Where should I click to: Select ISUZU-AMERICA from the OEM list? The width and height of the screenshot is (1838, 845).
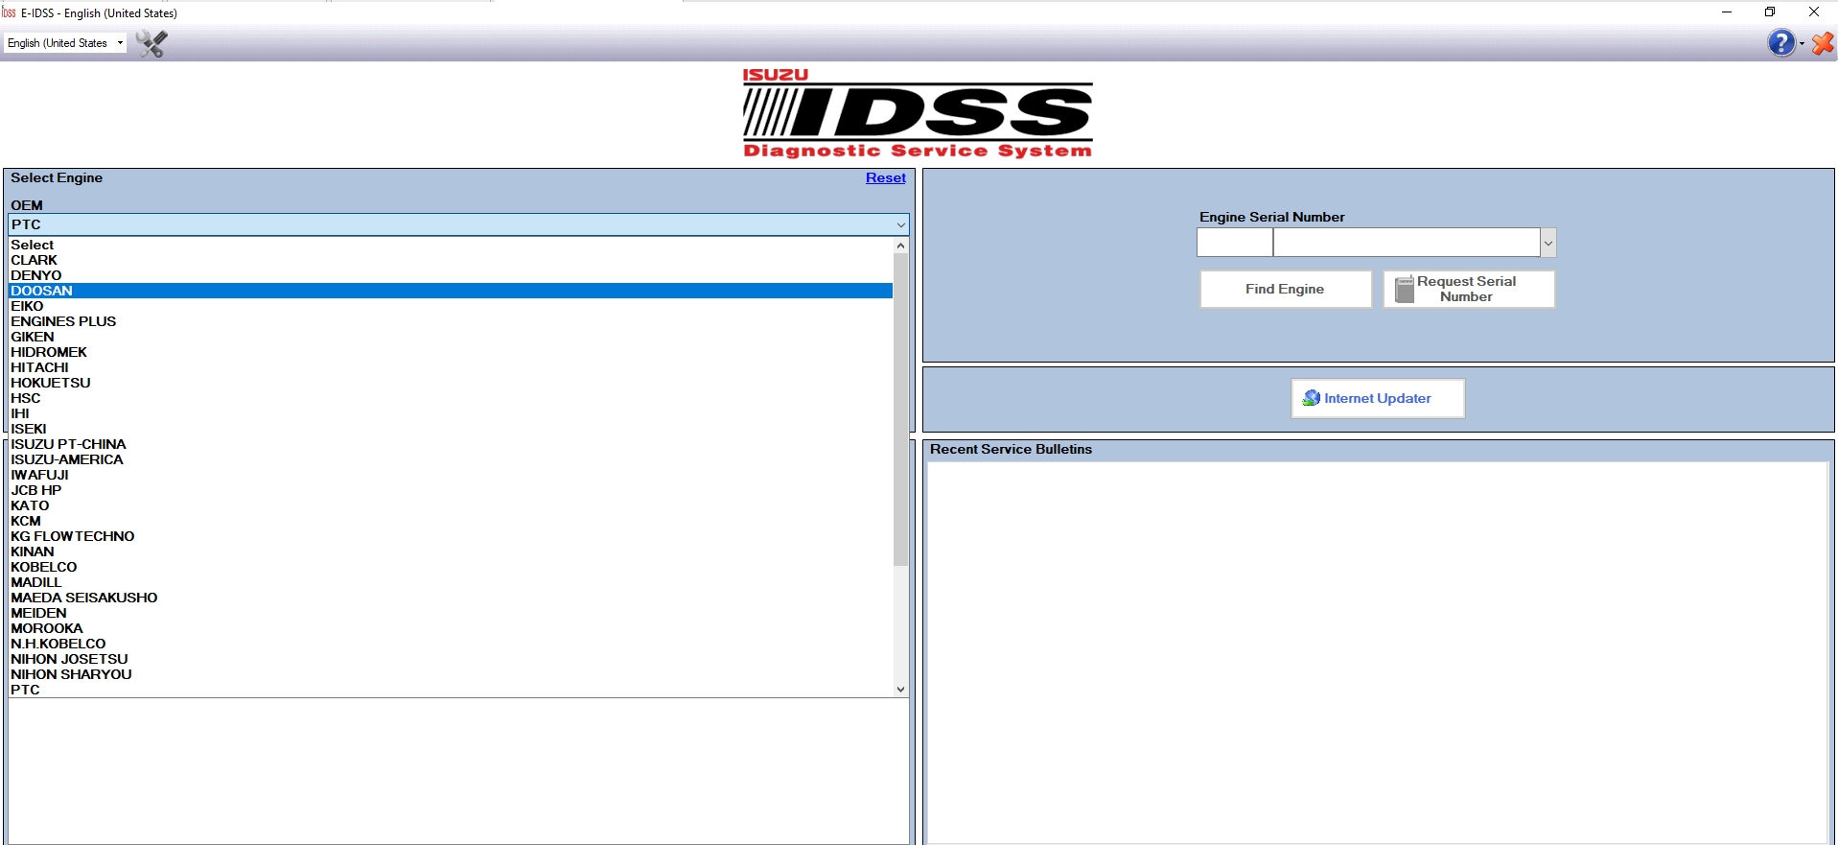point(451,459)
